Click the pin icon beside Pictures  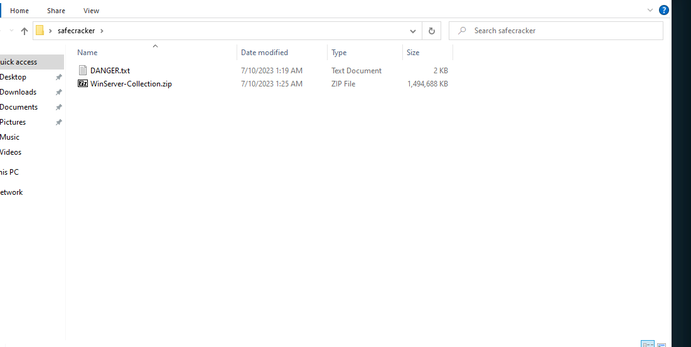point(58,122)
